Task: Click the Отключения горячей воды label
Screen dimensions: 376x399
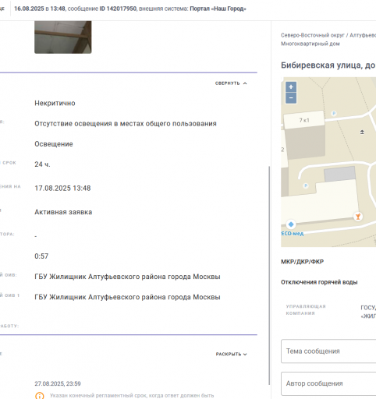Action: coord(319,282)
